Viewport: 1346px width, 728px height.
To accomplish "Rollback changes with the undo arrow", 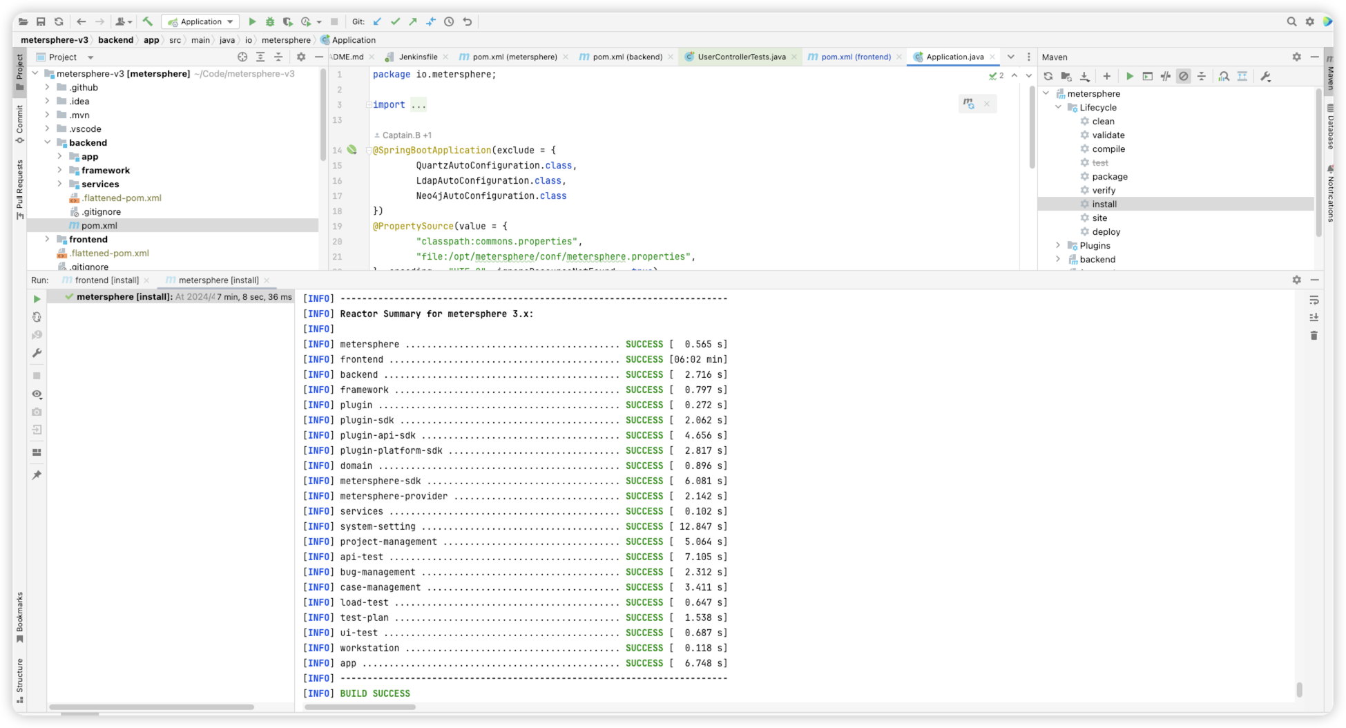I will pos(468,21).
